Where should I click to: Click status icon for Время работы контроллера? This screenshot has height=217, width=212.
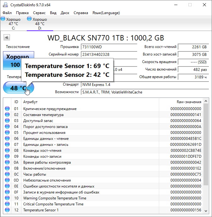[7, 162]
